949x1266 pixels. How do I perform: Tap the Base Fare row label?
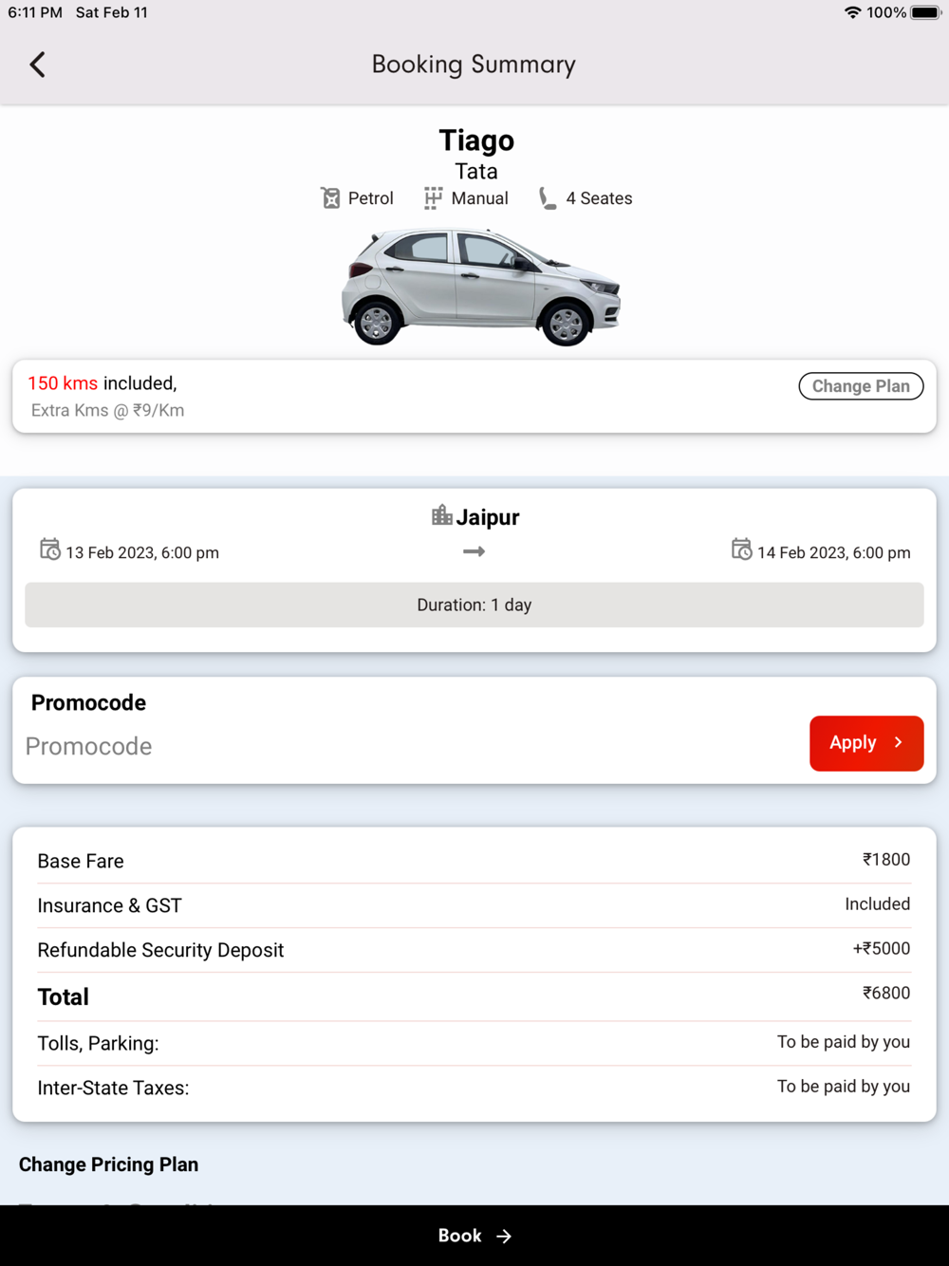(81, 861)
